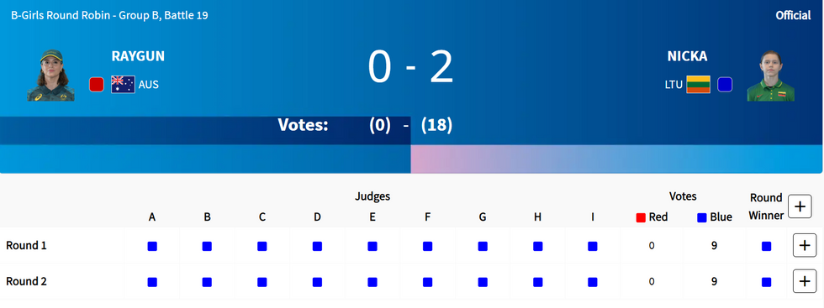Open Nicka's athlete photo
Image resolution: width=824 pixels, height=308 pixels.
tap(770, 76)
